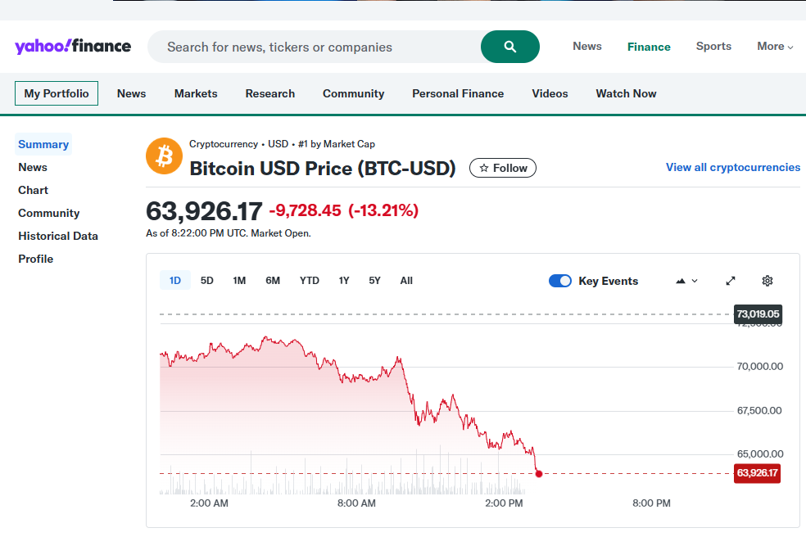Open chart settings gear icon
The width and height of the screenshot is (806, 537).
[x=768, y=281]
